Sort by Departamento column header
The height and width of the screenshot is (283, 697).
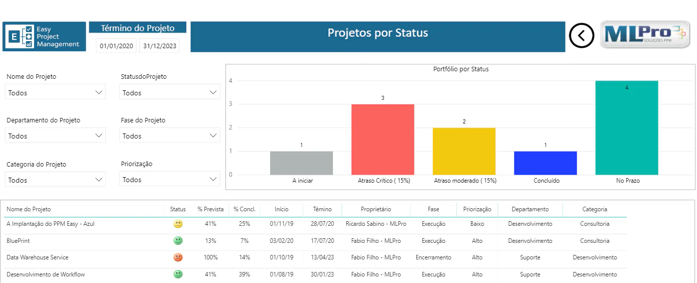(530, 209)
